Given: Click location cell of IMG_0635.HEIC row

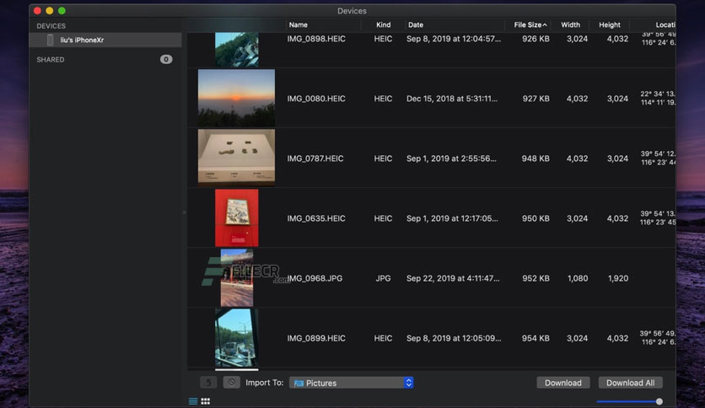Looking at the screenshot, I should (658, 218).
